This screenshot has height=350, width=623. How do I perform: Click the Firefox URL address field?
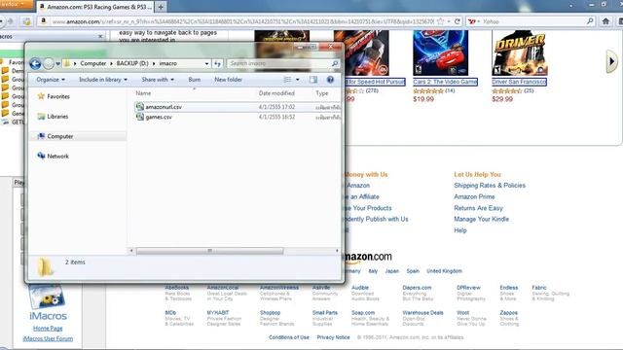tap(242, 21)
